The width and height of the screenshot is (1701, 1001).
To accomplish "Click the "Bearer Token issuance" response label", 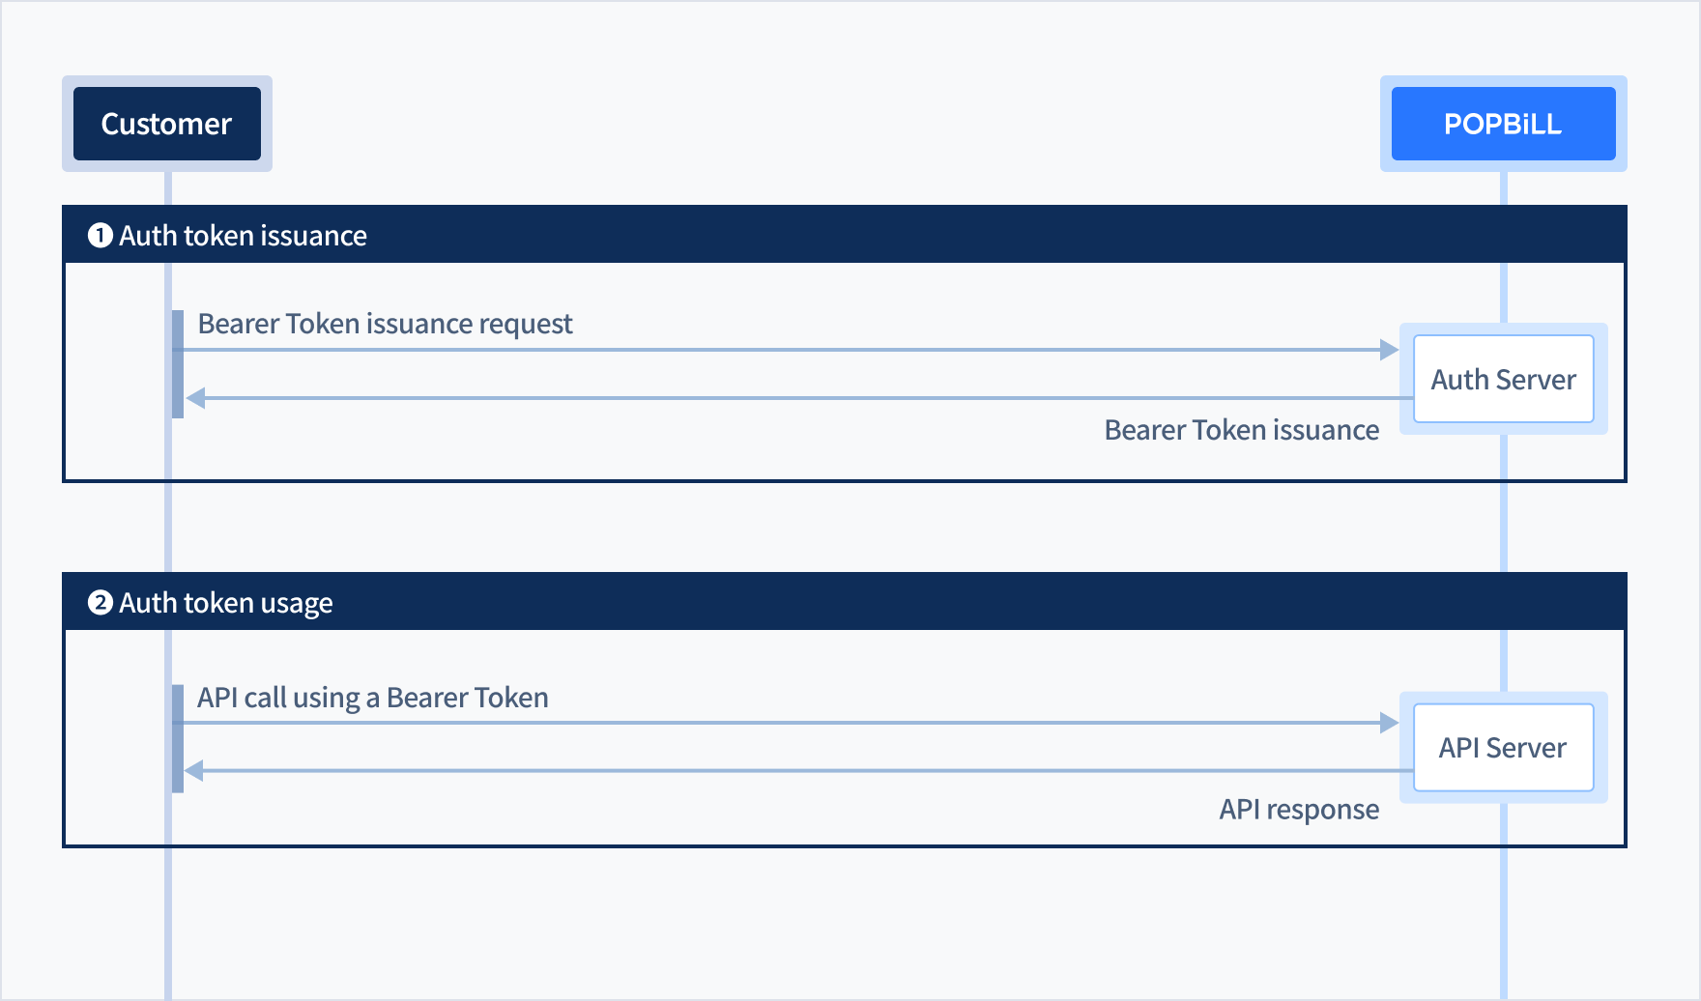I will [1241, 430].
